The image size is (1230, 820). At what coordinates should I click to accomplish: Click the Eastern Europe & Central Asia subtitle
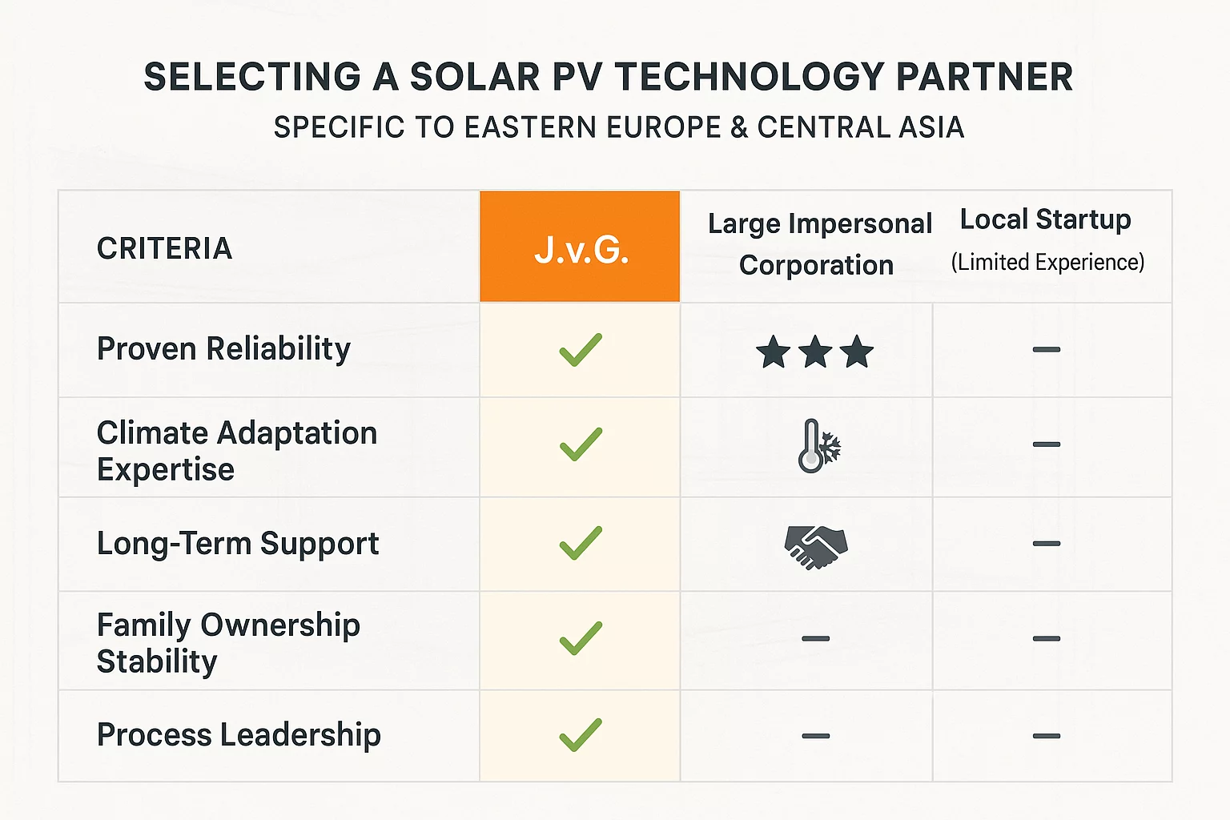(x=618, y=128)
